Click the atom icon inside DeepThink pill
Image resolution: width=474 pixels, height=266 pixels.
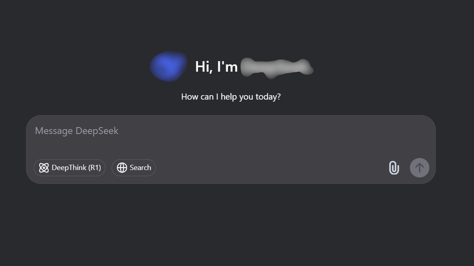(44, 168)
